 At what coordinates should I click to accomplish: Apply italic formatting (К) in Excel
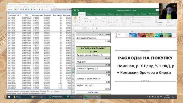click(x=88, y=21)
